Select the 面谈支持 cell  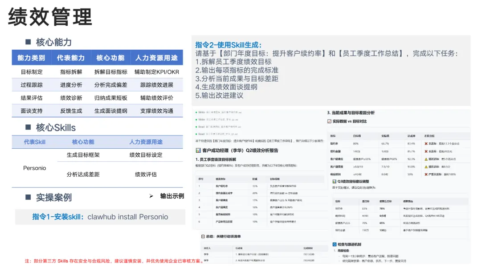(x=32, y=111)
